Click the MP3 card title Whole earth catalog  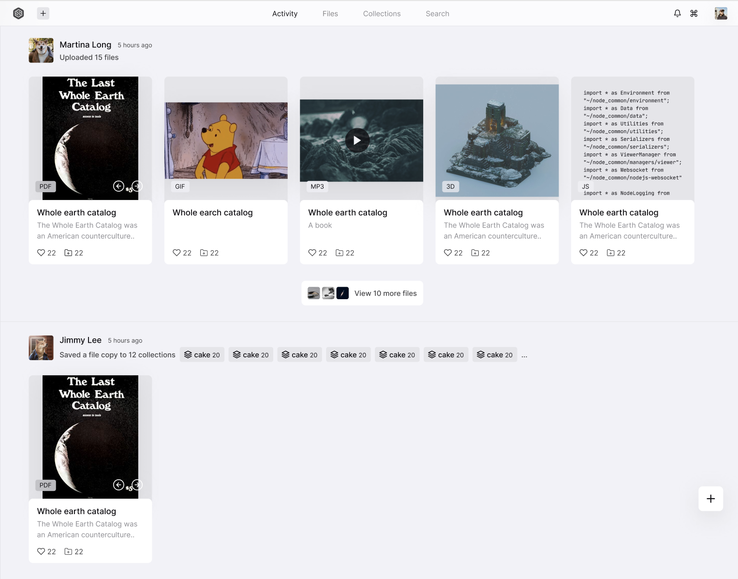348,213
